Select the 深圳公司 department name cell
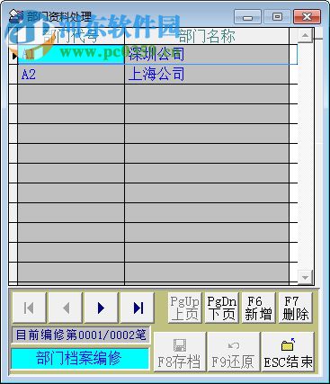This screenshot has height=384, width=330. point(207,54)
